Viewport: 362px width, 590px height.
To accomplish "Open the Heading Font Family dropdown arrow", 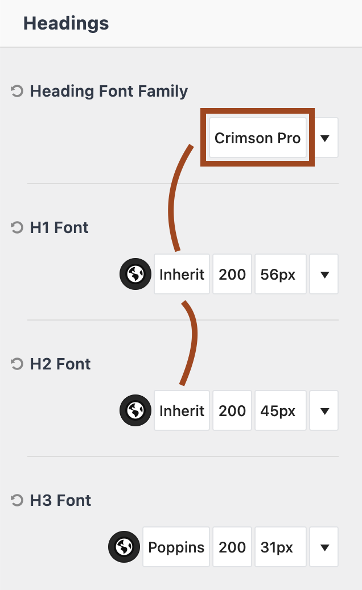I will [x=324, y=138].
